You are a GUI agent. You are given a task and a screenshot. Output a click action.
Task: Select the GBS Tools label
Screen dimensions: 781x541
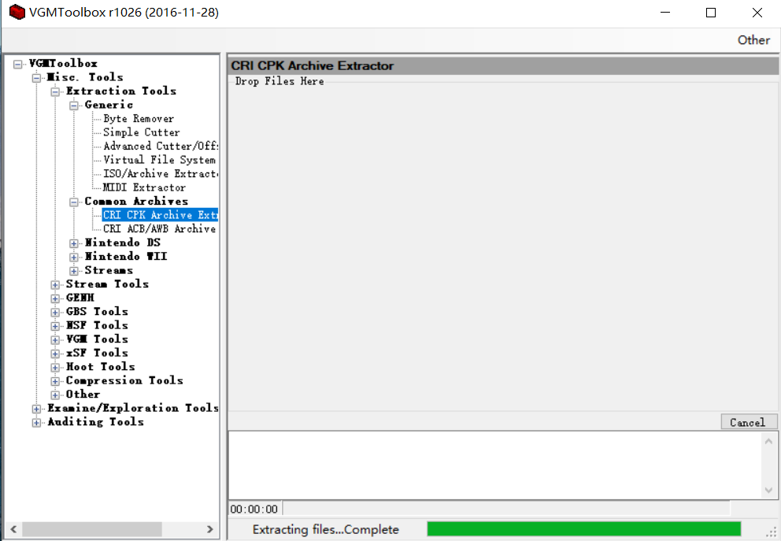(97, 311)
